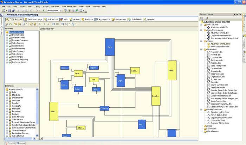Switch to the Dimension Usage tab
246x145 pixels.
pos(33,19)
